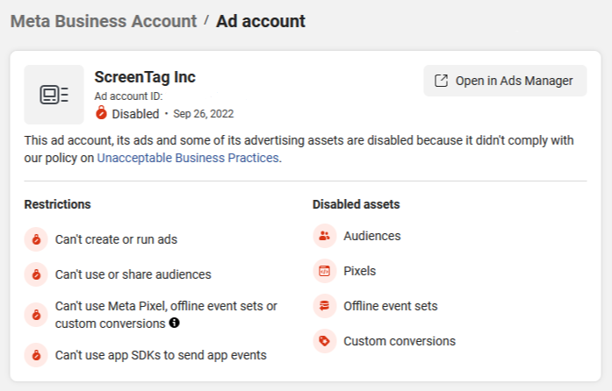This screenshot has height=391, width=612.
Task: Click the lock icon beside Can't use or share audiences
Action: 36,274
